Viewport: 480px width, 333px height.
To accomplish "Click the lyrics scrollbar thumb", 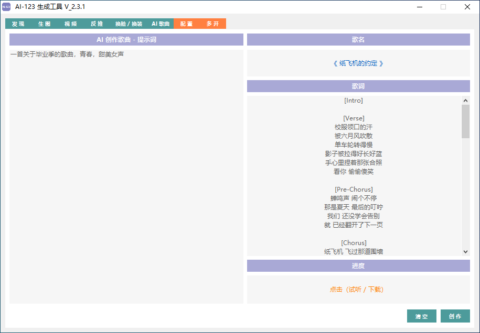I will tap(466, 121).
